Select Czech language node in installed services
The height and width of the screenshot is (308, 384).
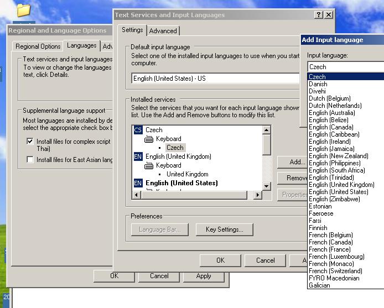click(154, 130)
